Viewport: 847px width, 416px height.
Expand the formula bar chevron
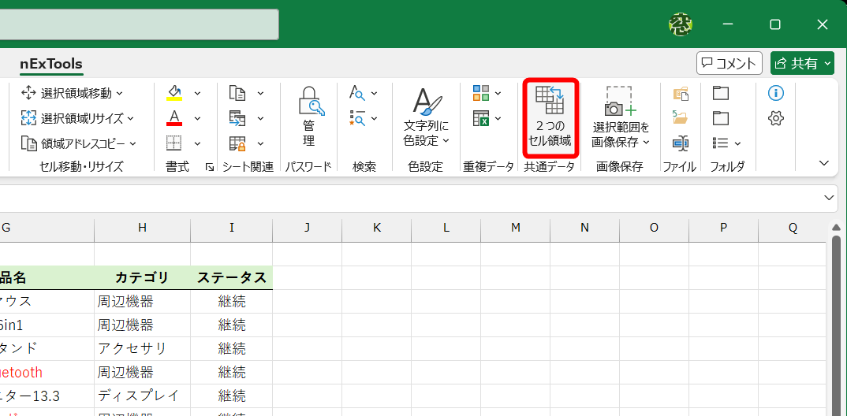[x=829, y=198]
